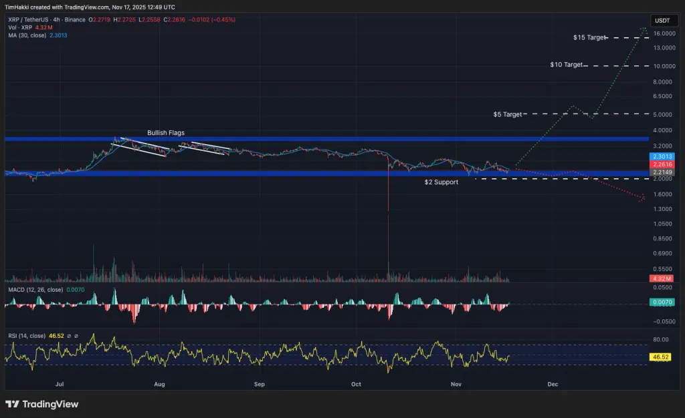Image resolution: width=685 pixels, height=418 pixels.
Task: Click the C2.2616 close value in the header
Action: point(175,19)
